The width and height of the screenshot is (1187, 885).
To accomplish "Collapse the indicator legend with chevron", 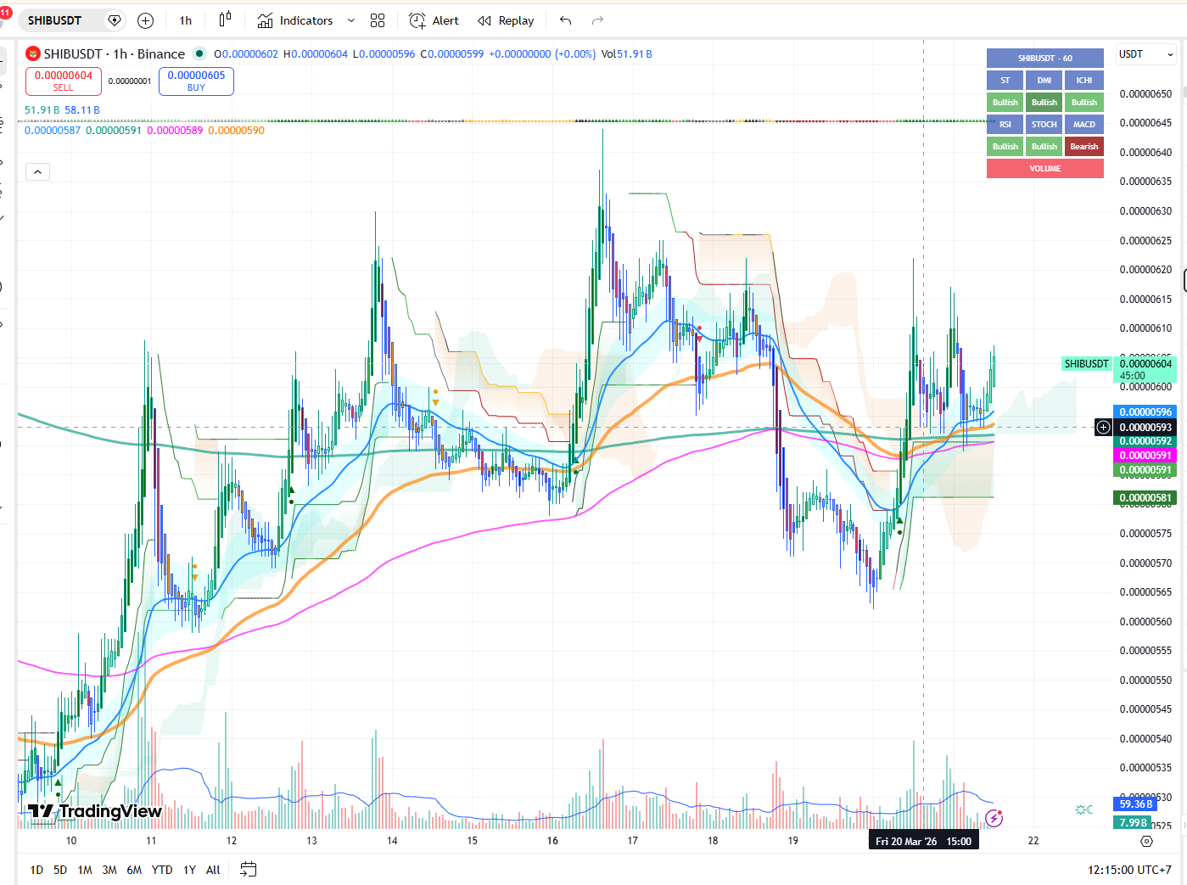I will (37, 172).
